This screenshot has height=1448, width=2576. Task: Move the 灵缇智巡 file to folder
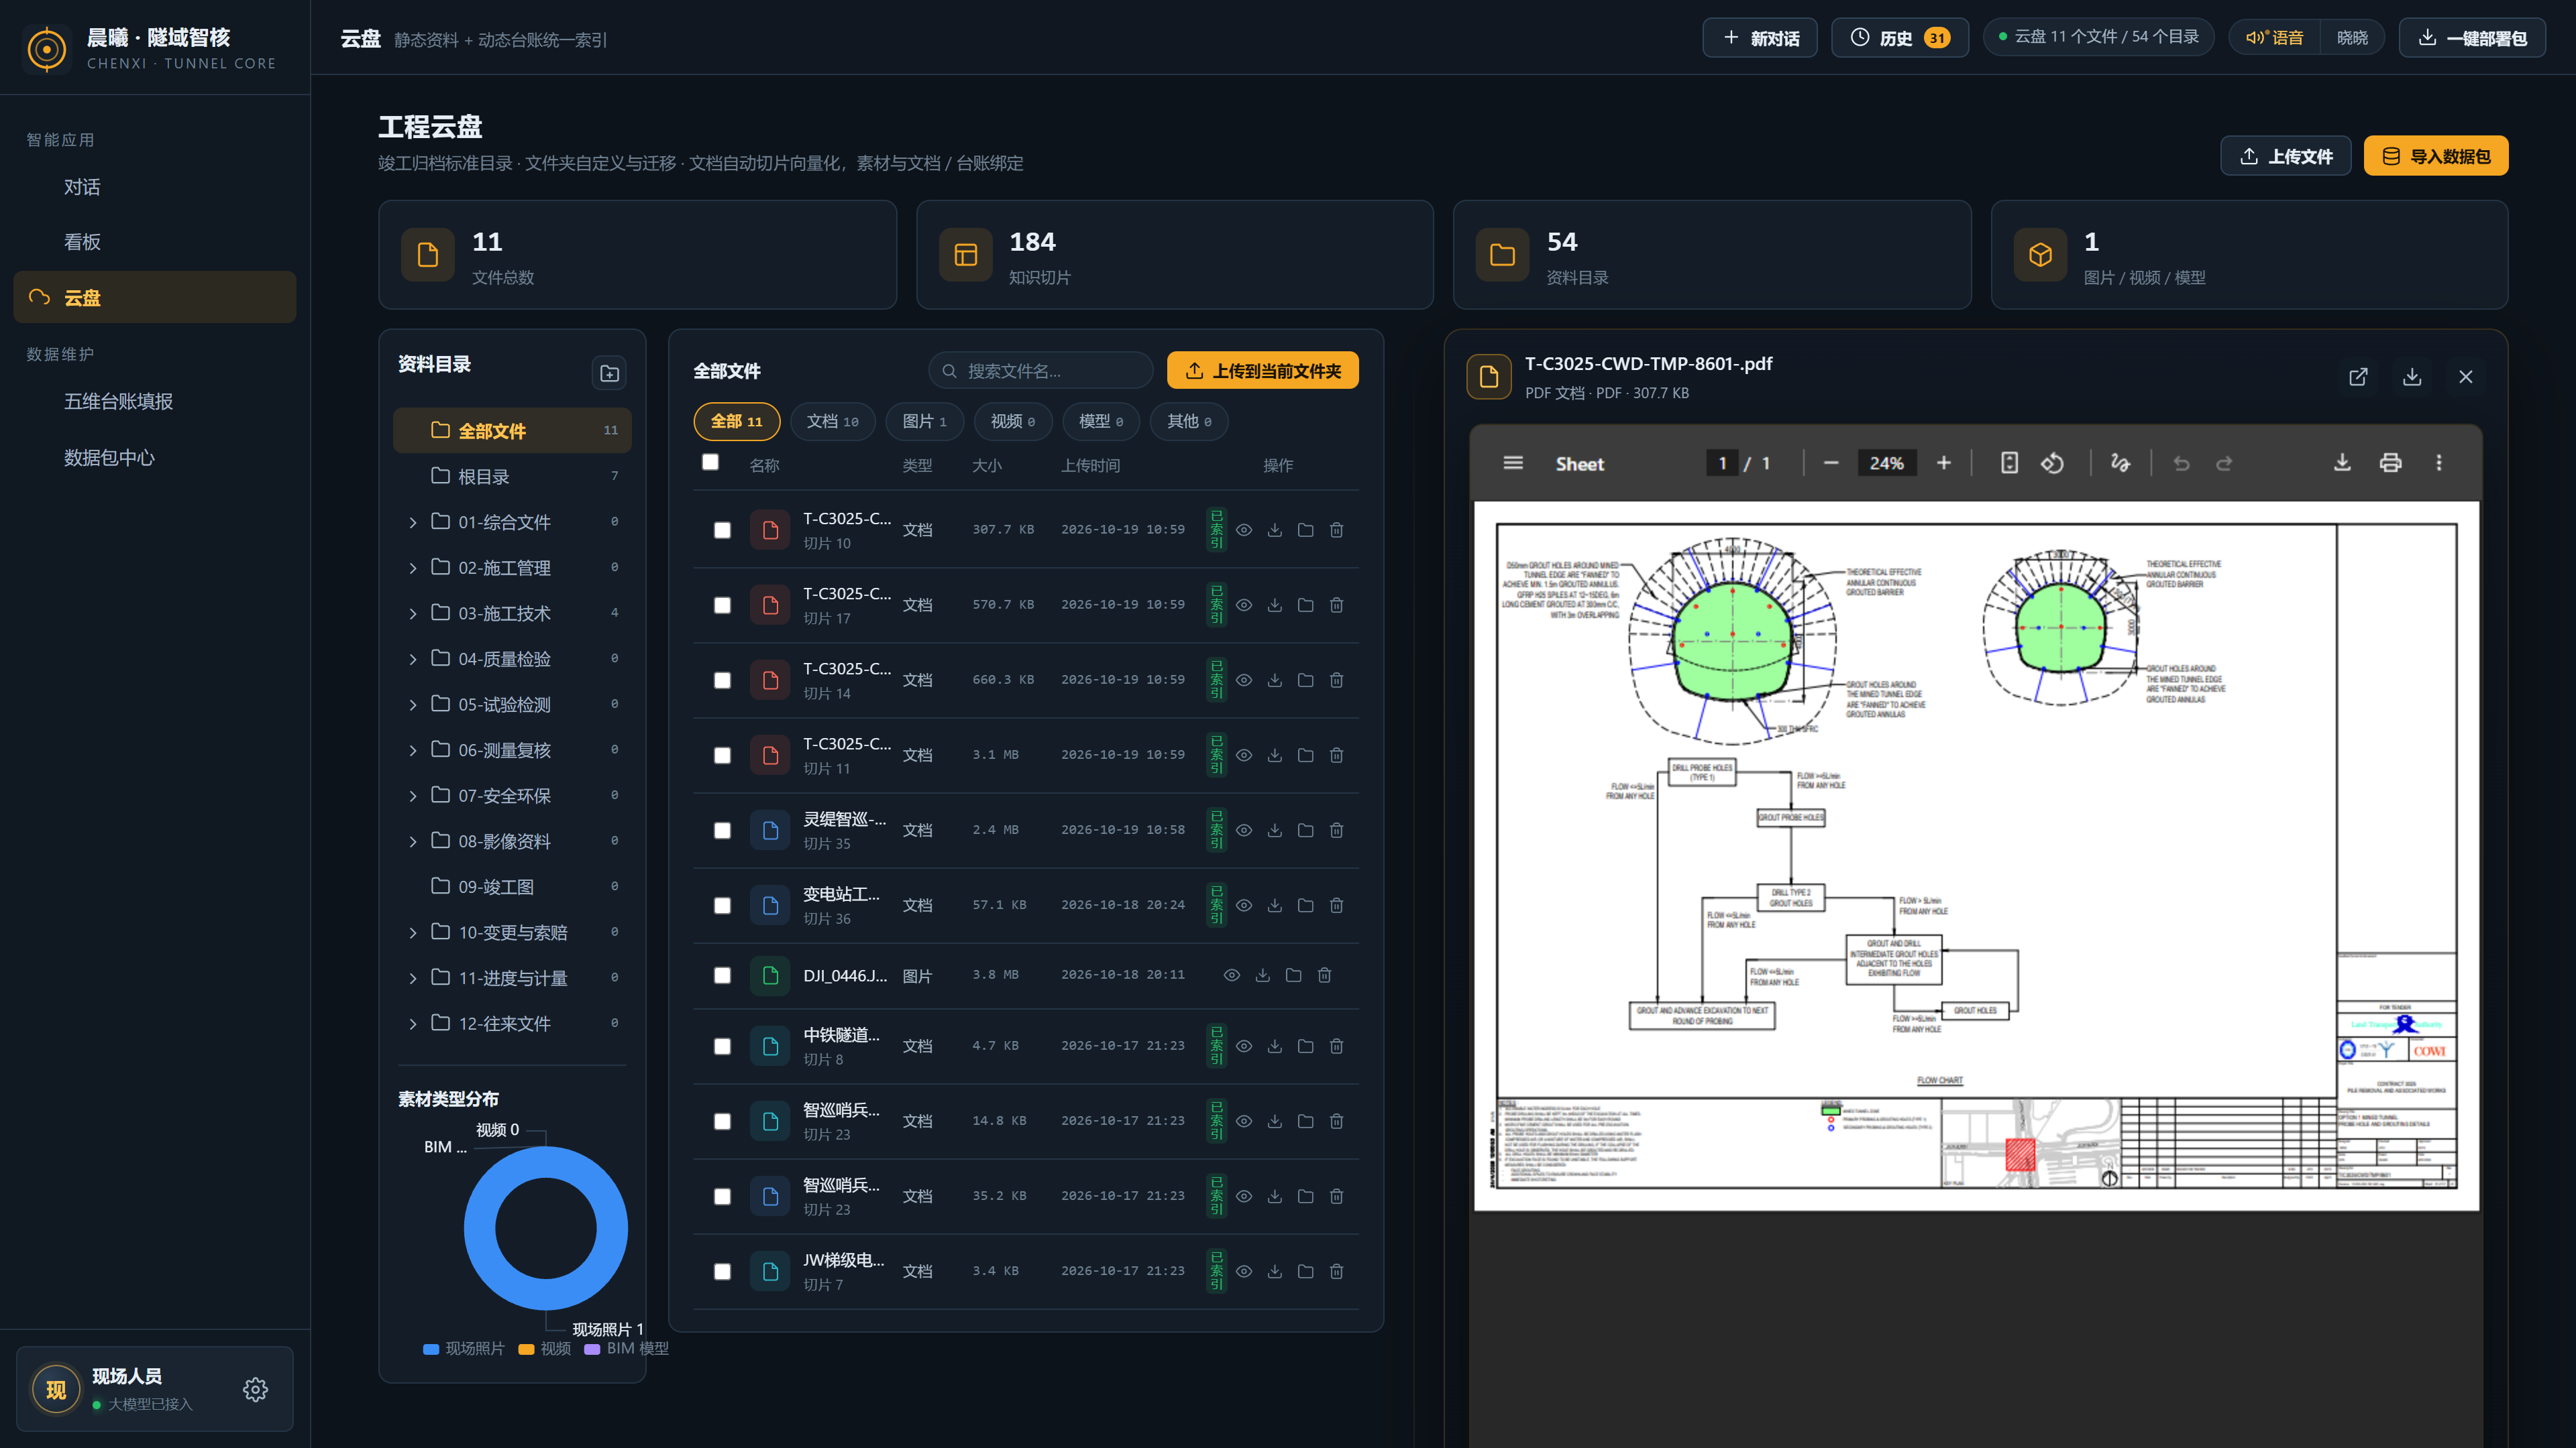[1305, 831]
